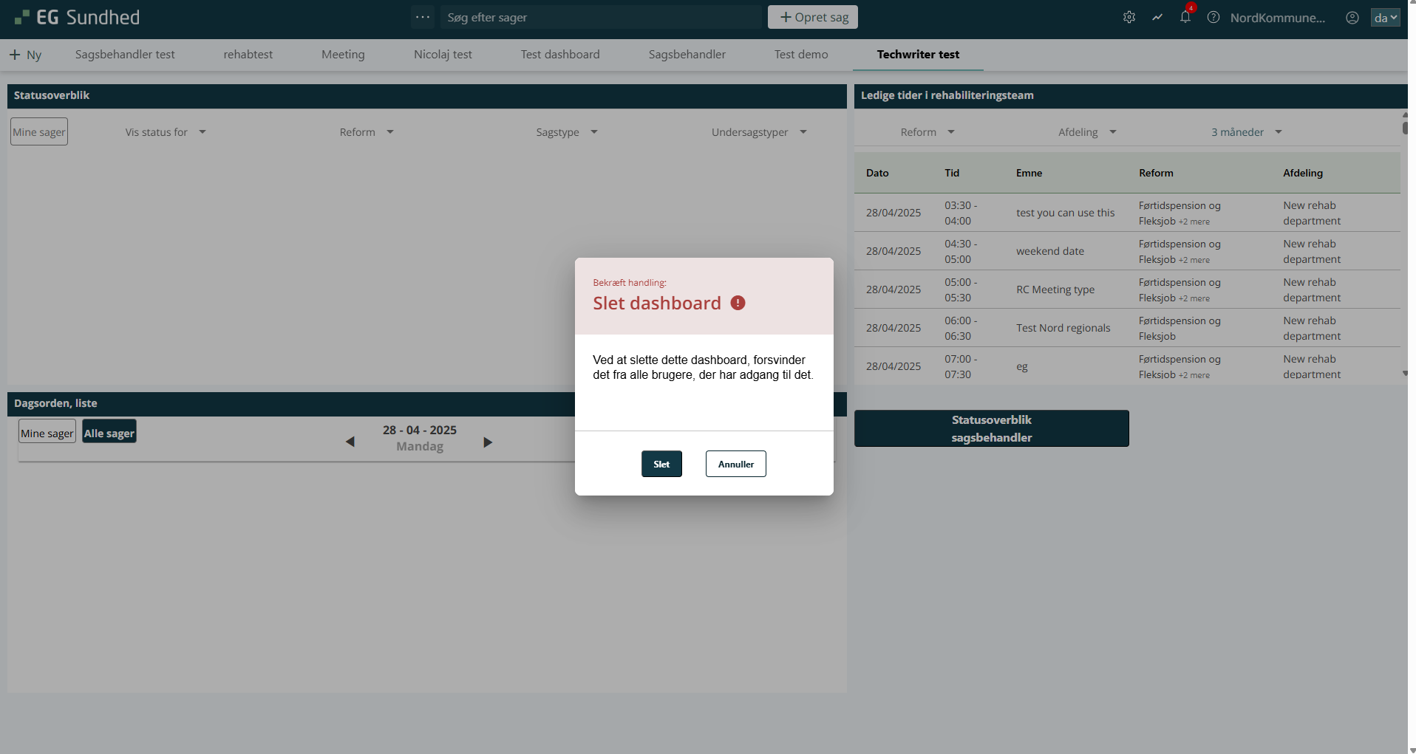The width and height of the screenshot is (1416, 754).
Task: Open the user profile icon
Action: coord(1352,18)
